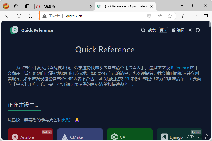Image resolution: width=212 pixels, height=141 pixels.
Task: Click the page vertical scrollbar thumb
Action: [210, 24]
